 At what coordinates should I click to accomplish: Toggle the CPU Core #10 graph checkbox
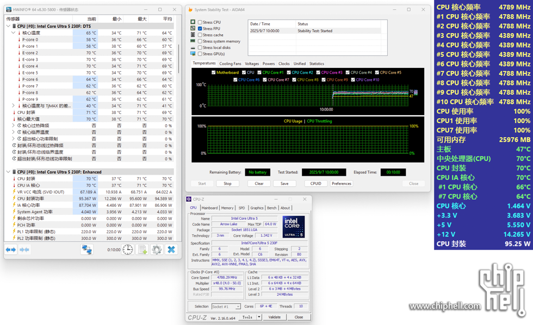353,80
